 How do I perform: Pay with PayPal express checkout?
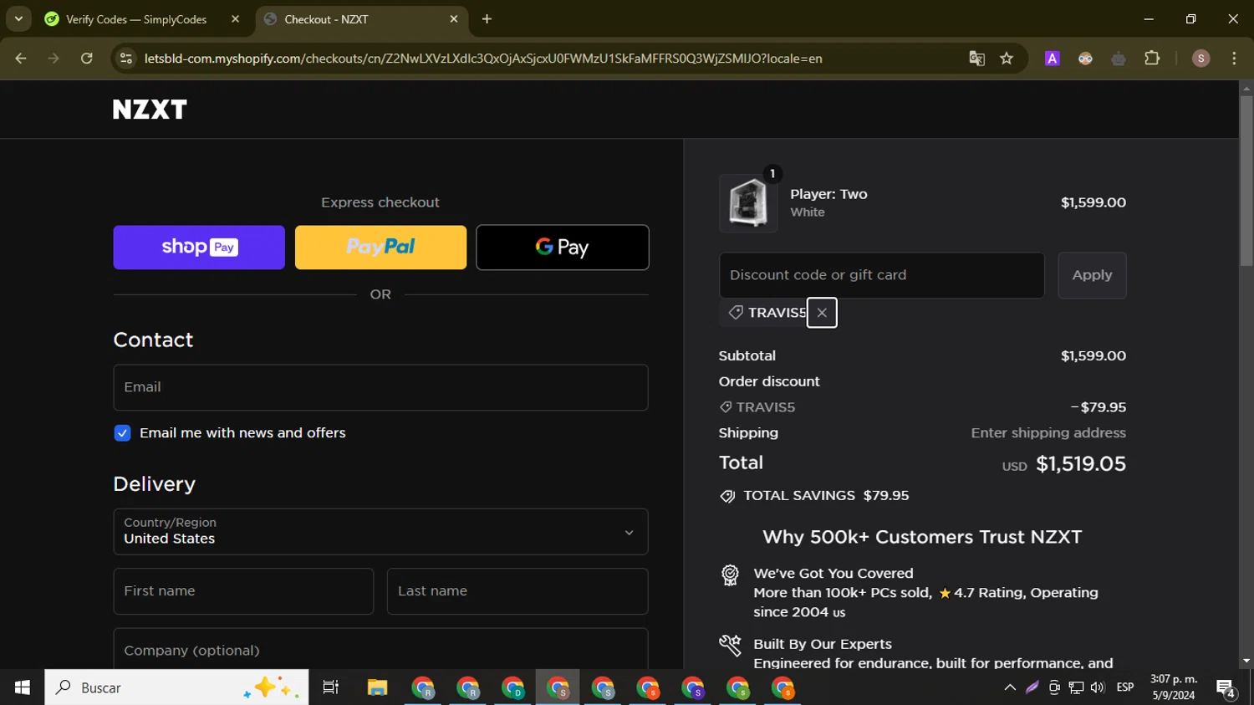380,248
